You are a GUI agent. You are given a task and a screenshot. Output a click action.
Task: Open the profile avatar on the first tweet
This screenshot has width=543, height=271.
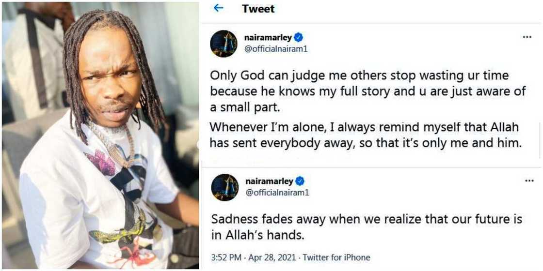pyautogui.click(x=224, y=44)
